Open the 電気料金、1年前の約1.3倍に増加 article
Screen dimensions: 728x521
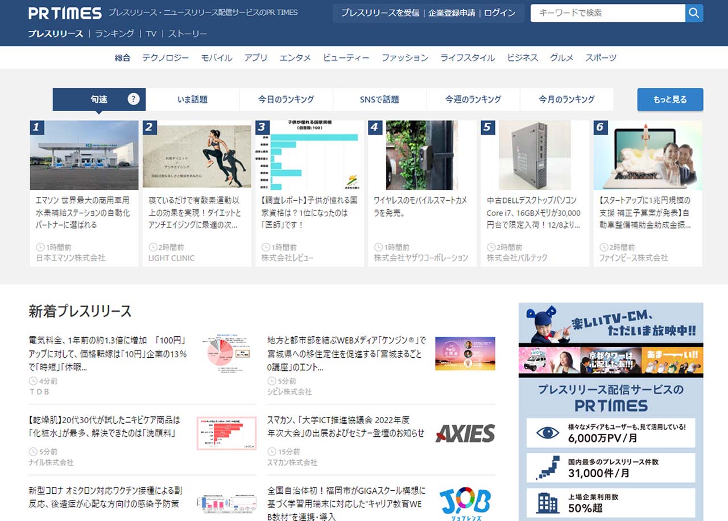(x=108, y=354)
